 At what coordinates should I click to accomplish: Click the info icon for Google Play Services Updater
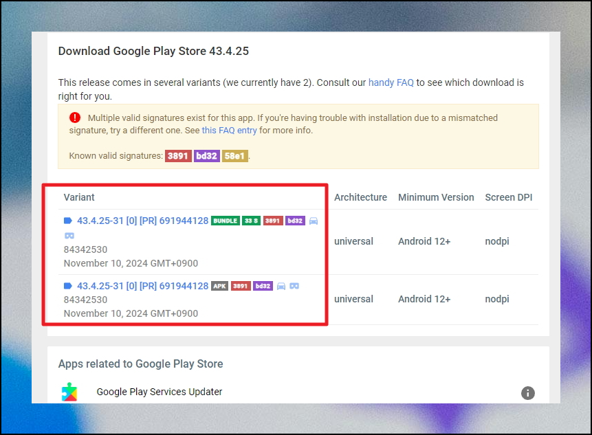pyautogui.click(x=528, y=393)
